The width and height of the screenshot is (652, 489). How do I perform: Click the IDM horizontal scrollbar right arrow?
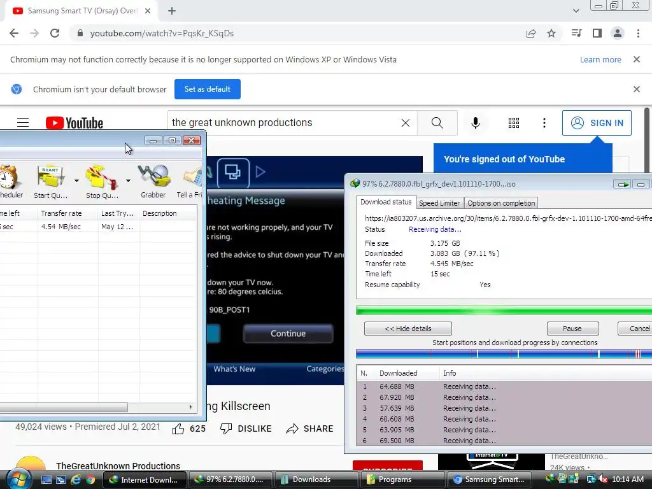191,407
